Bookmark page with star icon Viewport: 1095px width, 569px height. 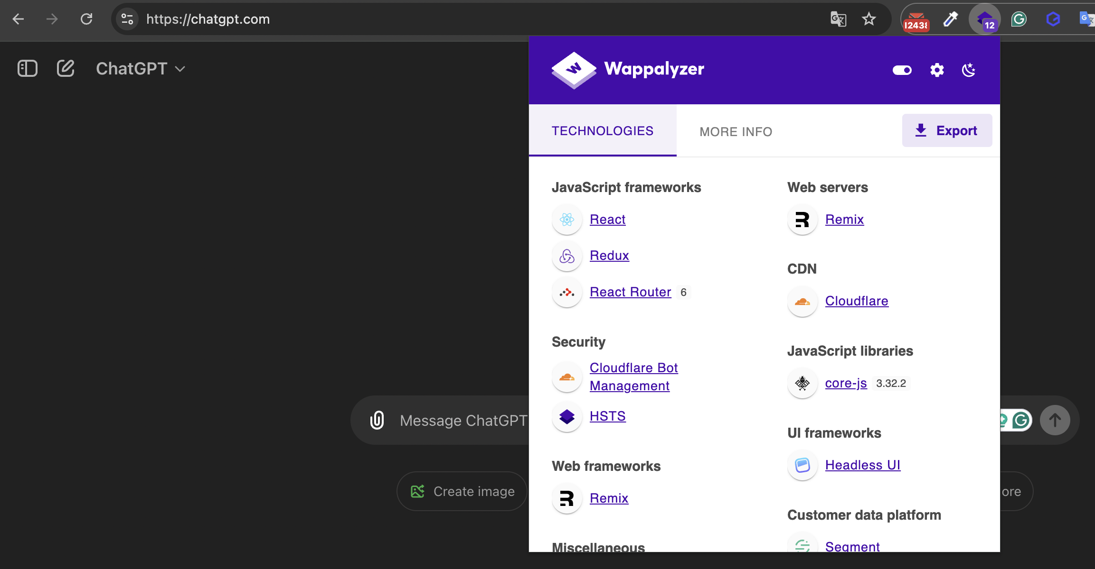click(x=868, y=19)
